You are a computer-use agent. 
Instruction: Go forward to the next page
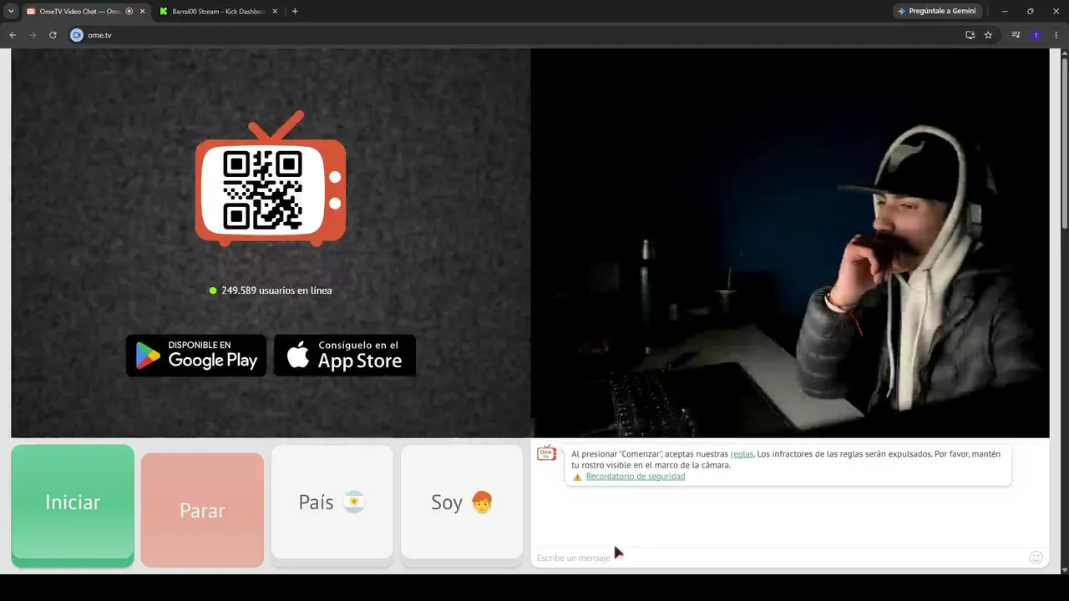[x=33, y=35]
